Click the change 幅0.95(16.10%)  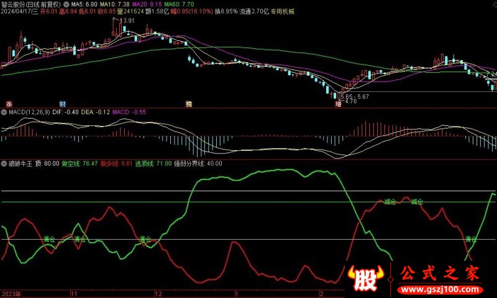192,12
